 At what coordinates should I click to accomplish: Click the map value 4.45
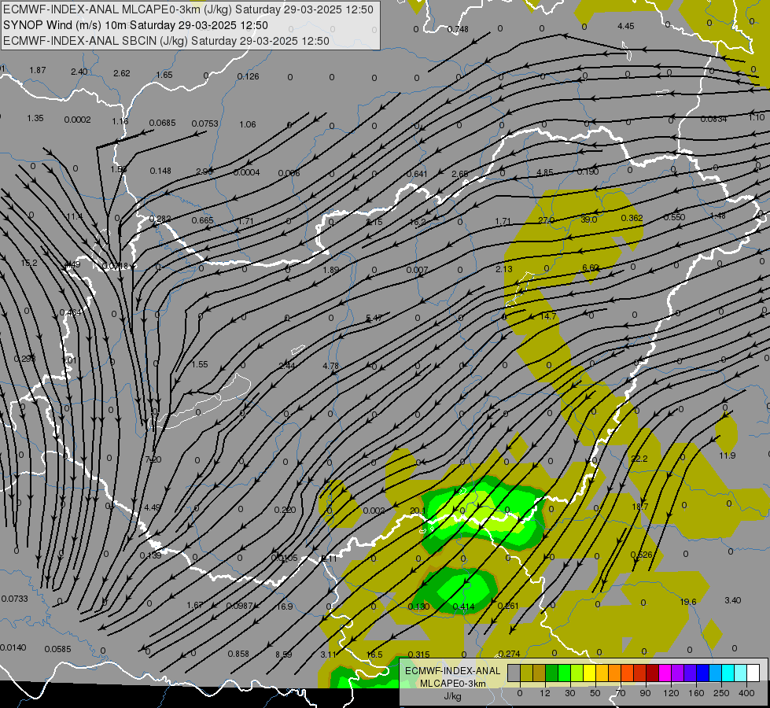click(625, 26)
